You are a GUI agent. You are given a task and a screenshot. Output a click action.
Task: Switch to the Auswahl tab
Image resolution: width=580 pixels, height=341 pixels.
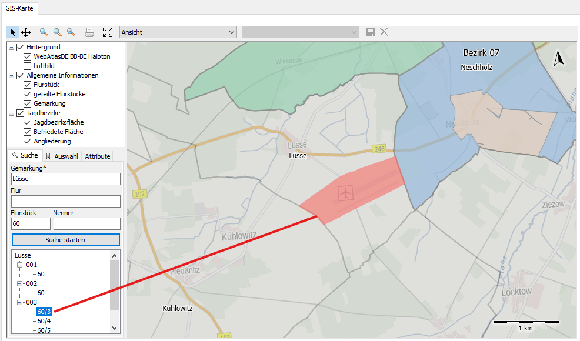[x=62, y=156]
